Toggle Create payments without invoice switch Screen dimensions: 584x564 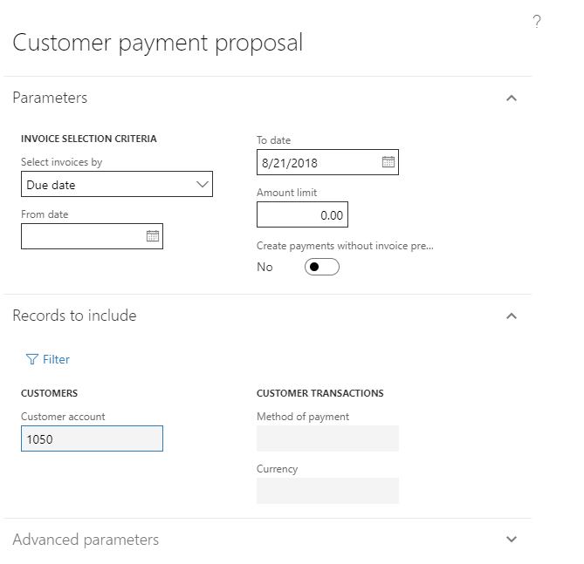click(x=321, y=267)
